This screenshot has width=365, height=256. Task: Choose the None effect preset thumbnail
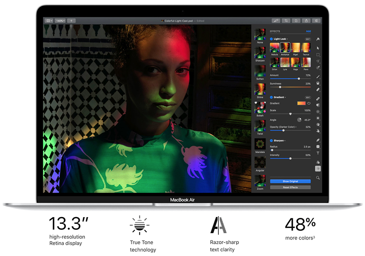260,35
